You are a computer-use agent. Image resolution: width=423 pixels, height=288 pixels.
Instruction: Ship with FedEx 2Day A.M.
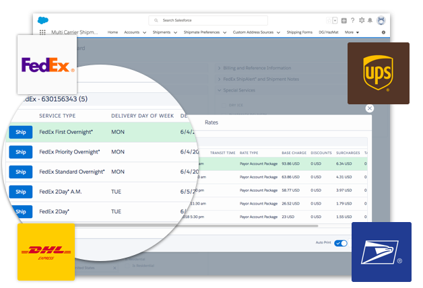(x=21, y=192)
